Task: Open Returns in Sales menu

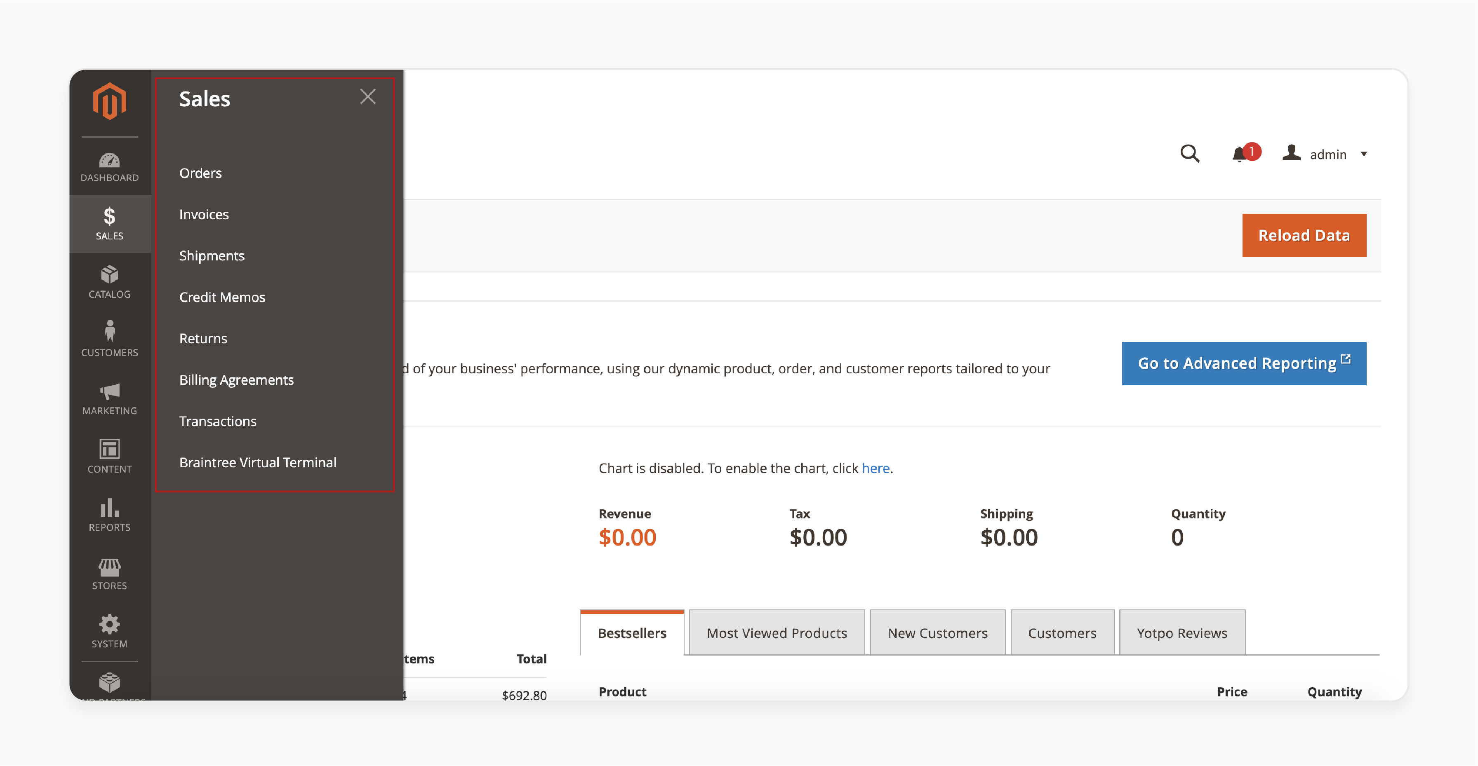Action: click(203, 338)
